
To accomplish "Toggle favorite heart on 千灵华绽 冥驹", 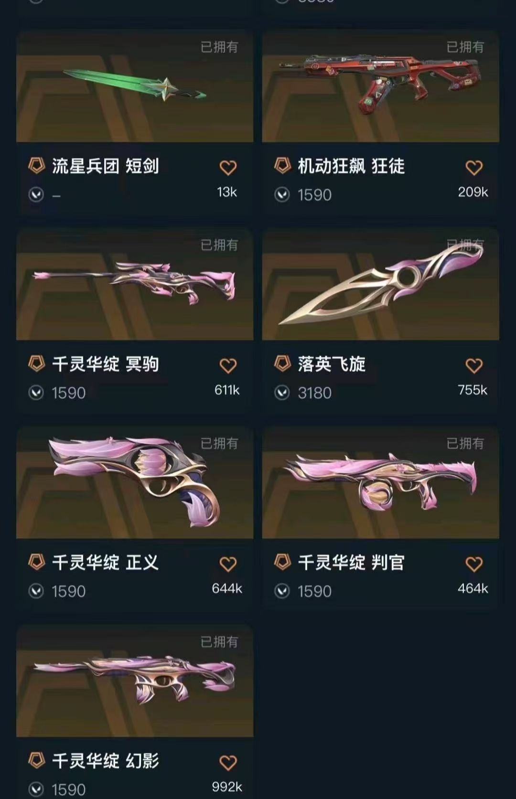I will coord(228,366).
